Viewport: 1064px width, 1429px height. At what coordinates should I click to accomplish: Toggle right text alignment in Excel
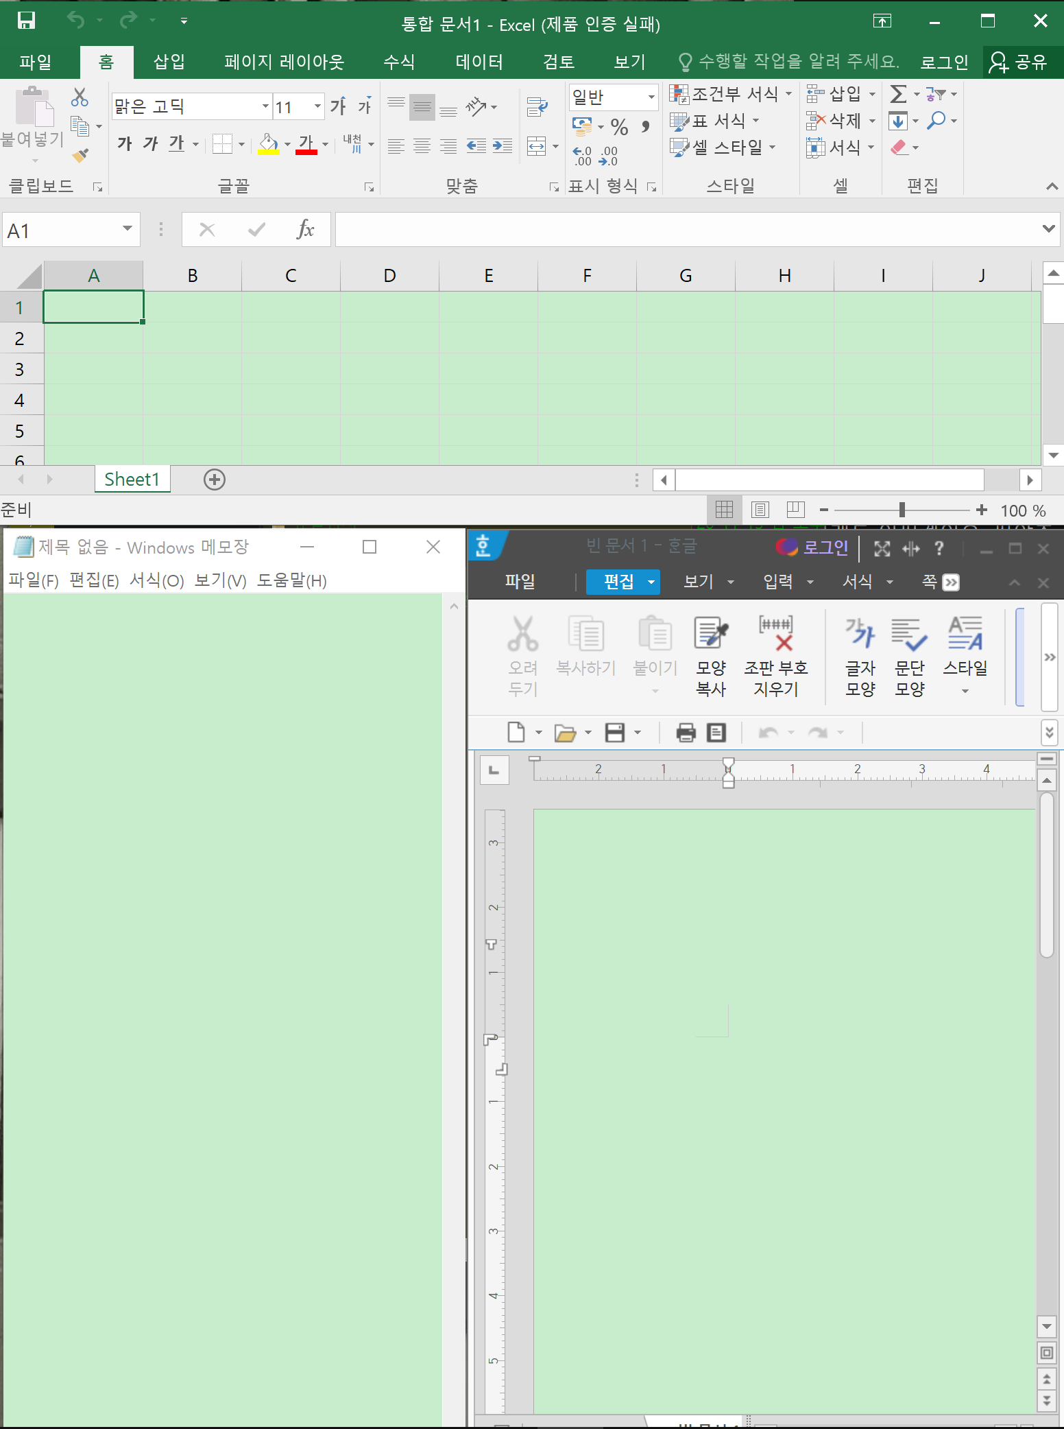tap(448, 146)
